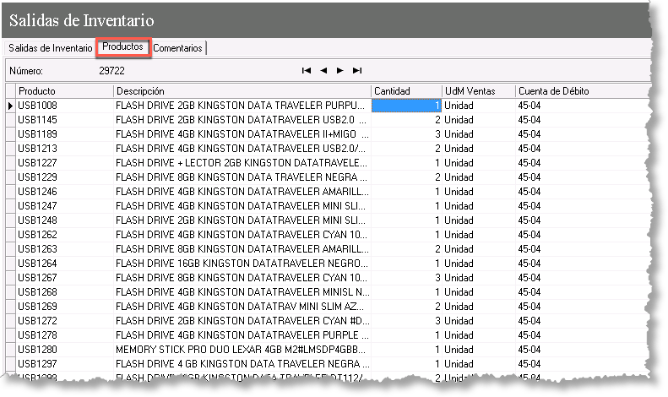Select product code USB1264

pyautogui.click(x=37, y=264)
